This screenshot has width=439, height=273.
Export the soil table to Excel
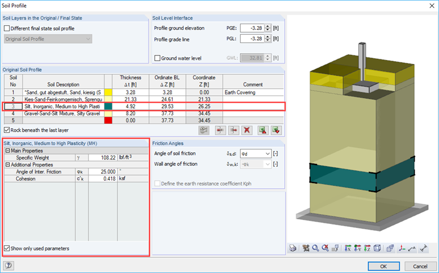point(263,130)
